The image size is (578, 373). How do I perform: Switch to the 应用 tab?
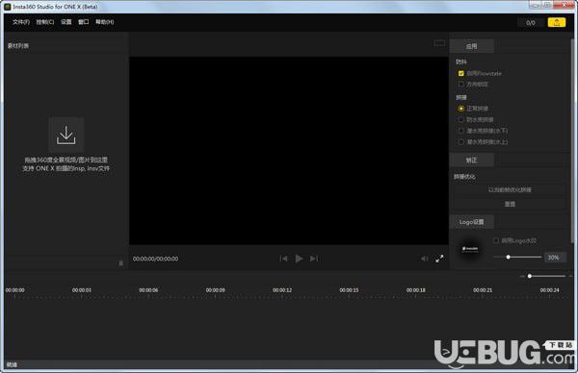(471, 46)
